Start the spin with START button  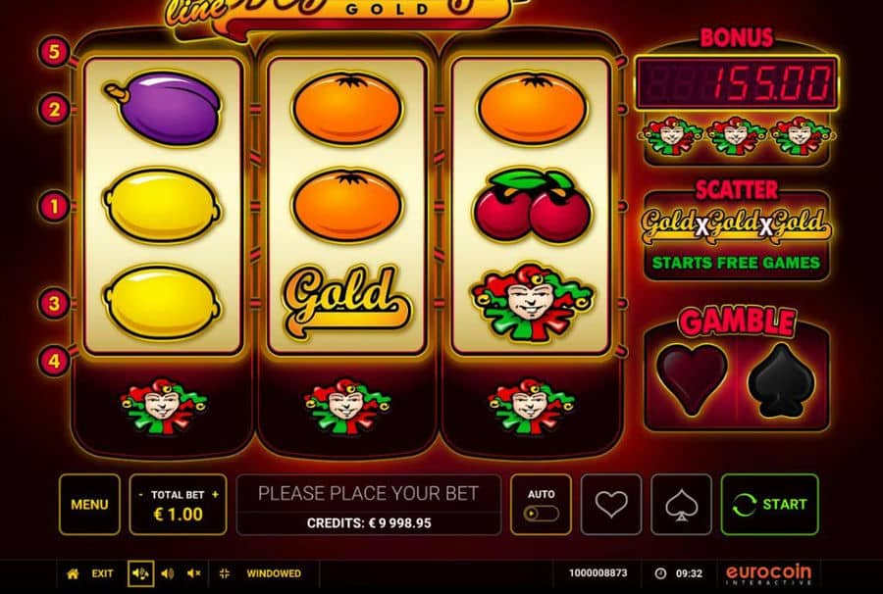[x=769, y=504]
